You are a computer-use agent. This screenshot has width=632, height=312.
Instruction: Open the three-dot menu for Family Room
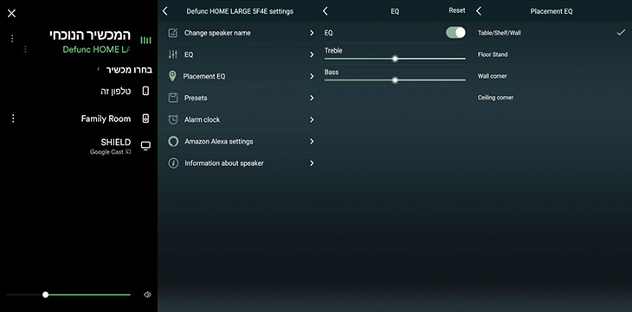pyautogui.click(x=13, y=118)
